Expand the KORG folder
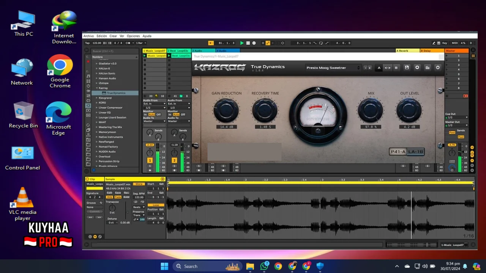 click(x=97, y=103)
